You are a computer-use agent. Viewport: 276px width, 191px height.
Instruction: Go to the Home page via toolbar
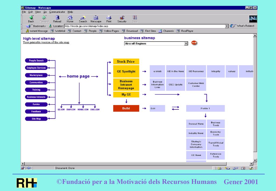pos(70,19)
